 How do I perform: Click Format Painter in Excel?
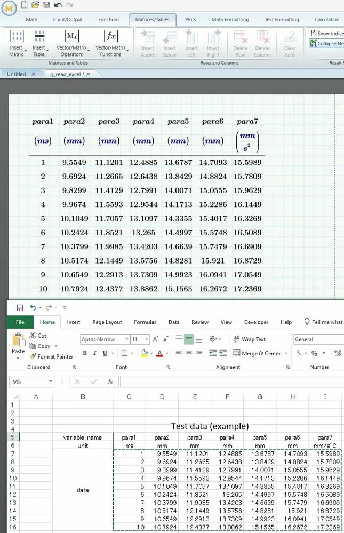click(51, 356)
